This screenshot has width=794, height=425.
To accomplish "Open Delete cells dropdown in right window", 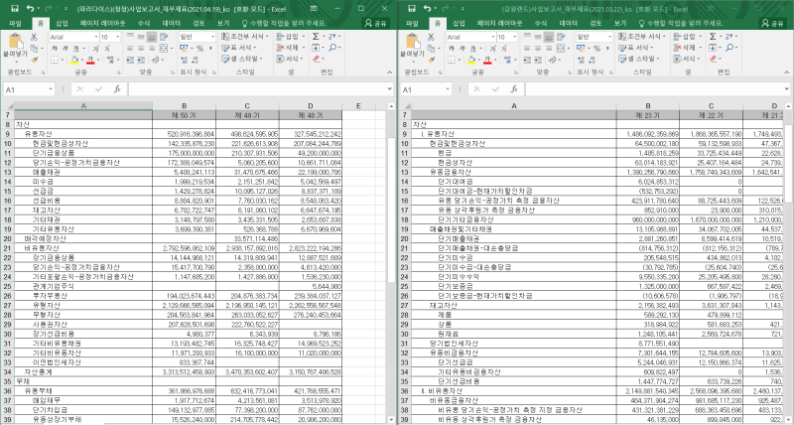I will tap(701, 48).
